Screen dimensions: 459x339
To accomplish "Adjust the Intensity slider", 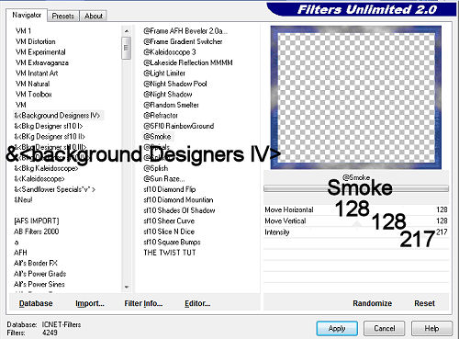I will [x=356, y=232].
